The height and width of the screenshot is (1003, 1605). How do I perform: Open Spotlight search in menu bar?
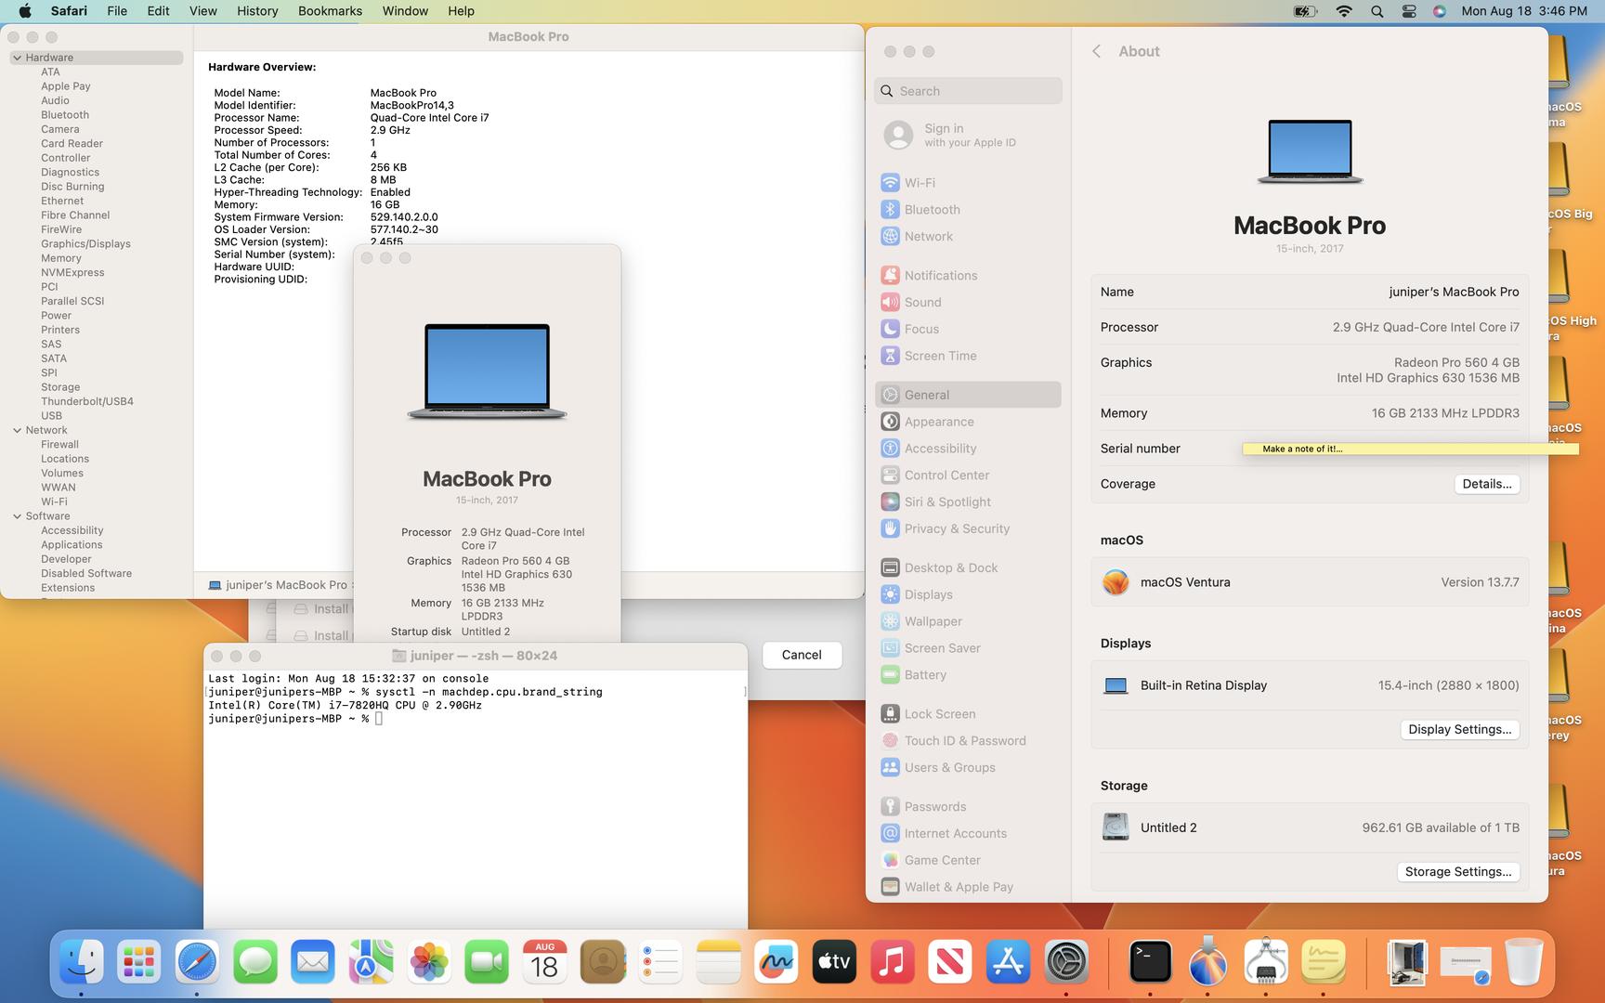[x=1377, y=11]
